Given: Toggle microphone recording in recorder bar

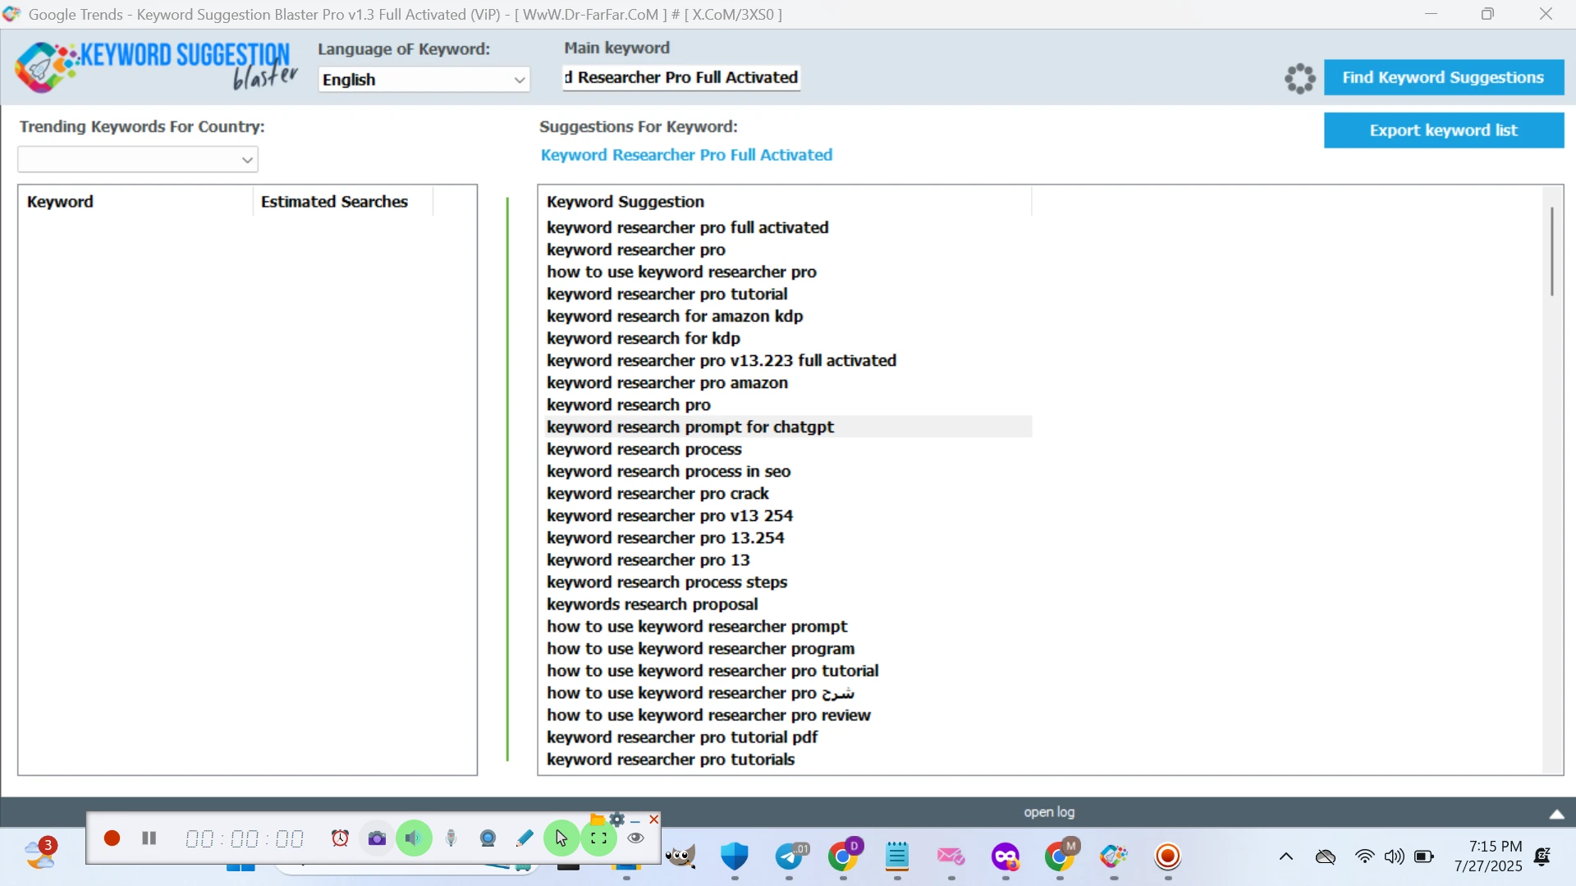Looking at the screenshot, I should (451, 838).
